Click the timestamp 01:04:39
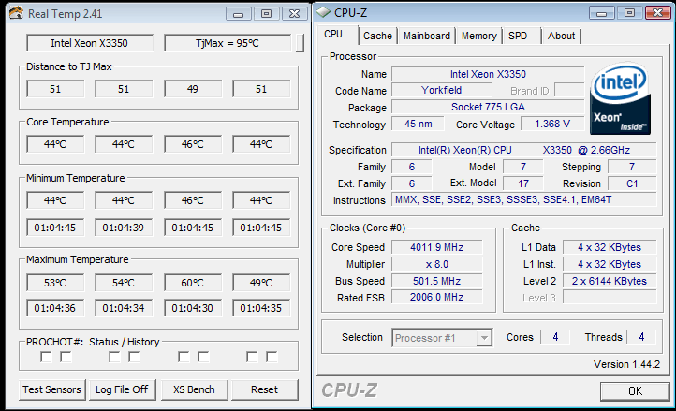 point(124,228)
